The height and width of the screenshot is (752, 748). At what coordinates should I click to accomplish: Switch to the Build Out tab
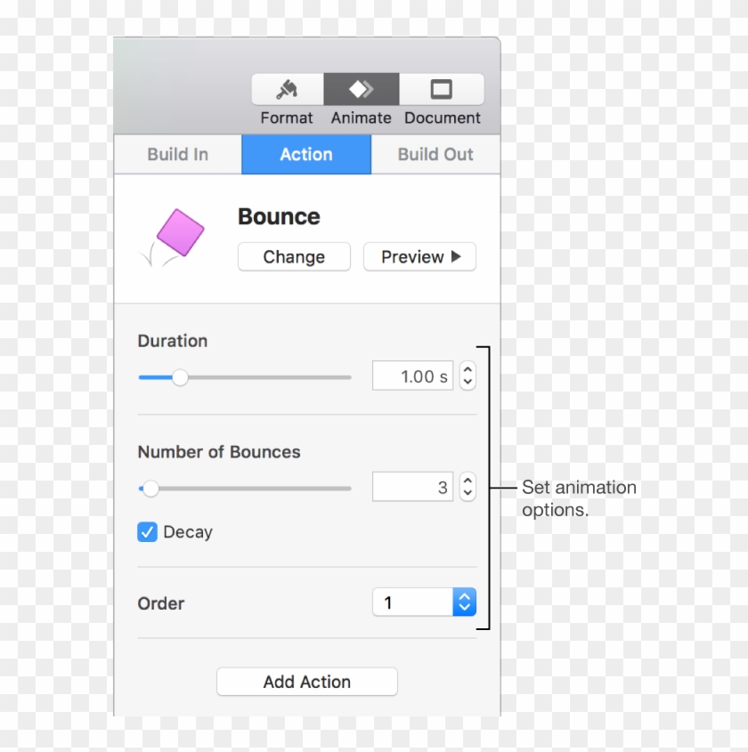click(435, 154)
